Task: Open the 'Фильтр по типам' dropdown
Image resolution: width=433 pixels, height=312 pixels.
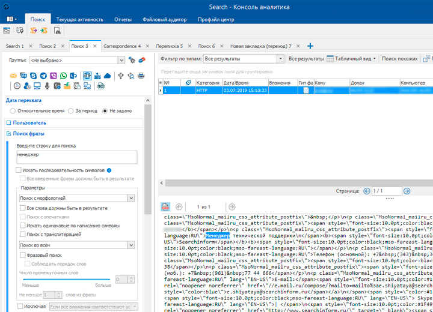Action: [x=281, y=59]
